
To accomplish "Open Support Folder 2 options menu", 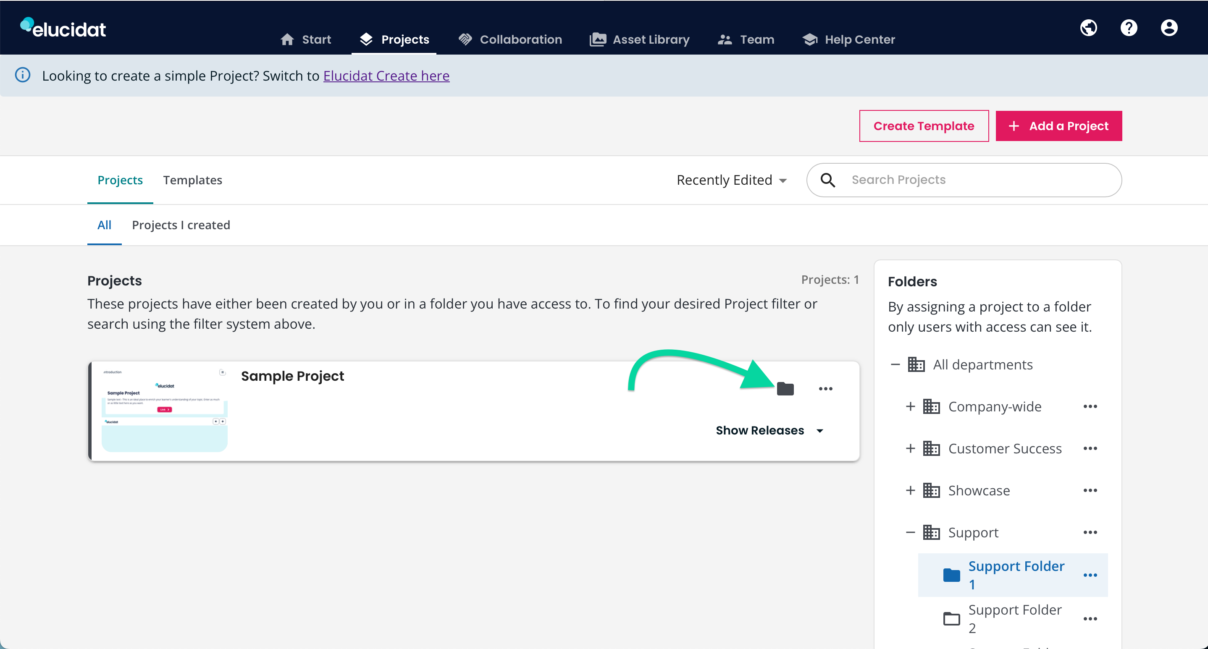I will [x=1090, y=618].
